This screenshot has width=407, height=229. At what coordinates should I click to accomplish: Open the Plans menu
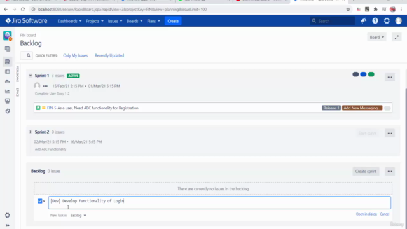click(153, 21)
